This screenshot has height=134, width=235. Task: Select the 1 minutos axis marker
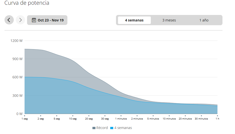[x=121, y=116]
